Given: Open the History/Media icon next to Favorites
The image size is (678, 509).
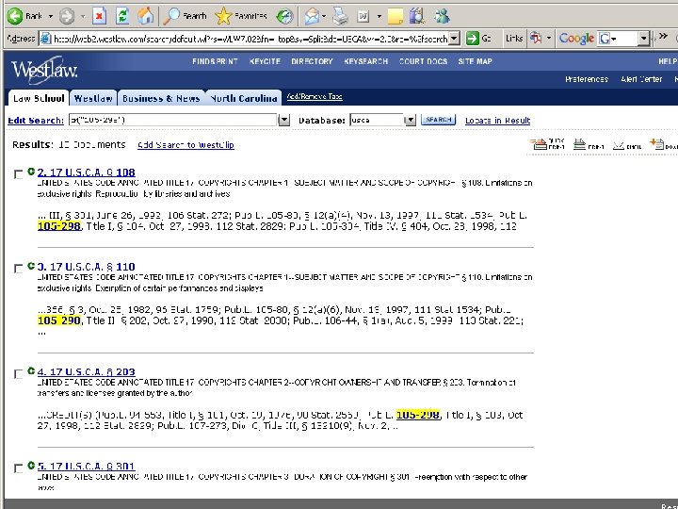Looking at the screenshot, I should 285,16.
